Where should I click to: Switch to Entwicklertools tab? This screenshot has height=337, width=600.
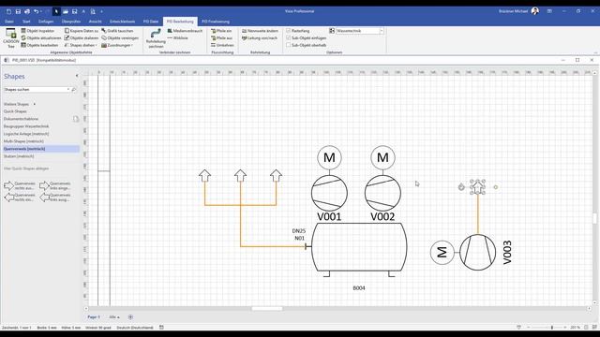[123, 22]
